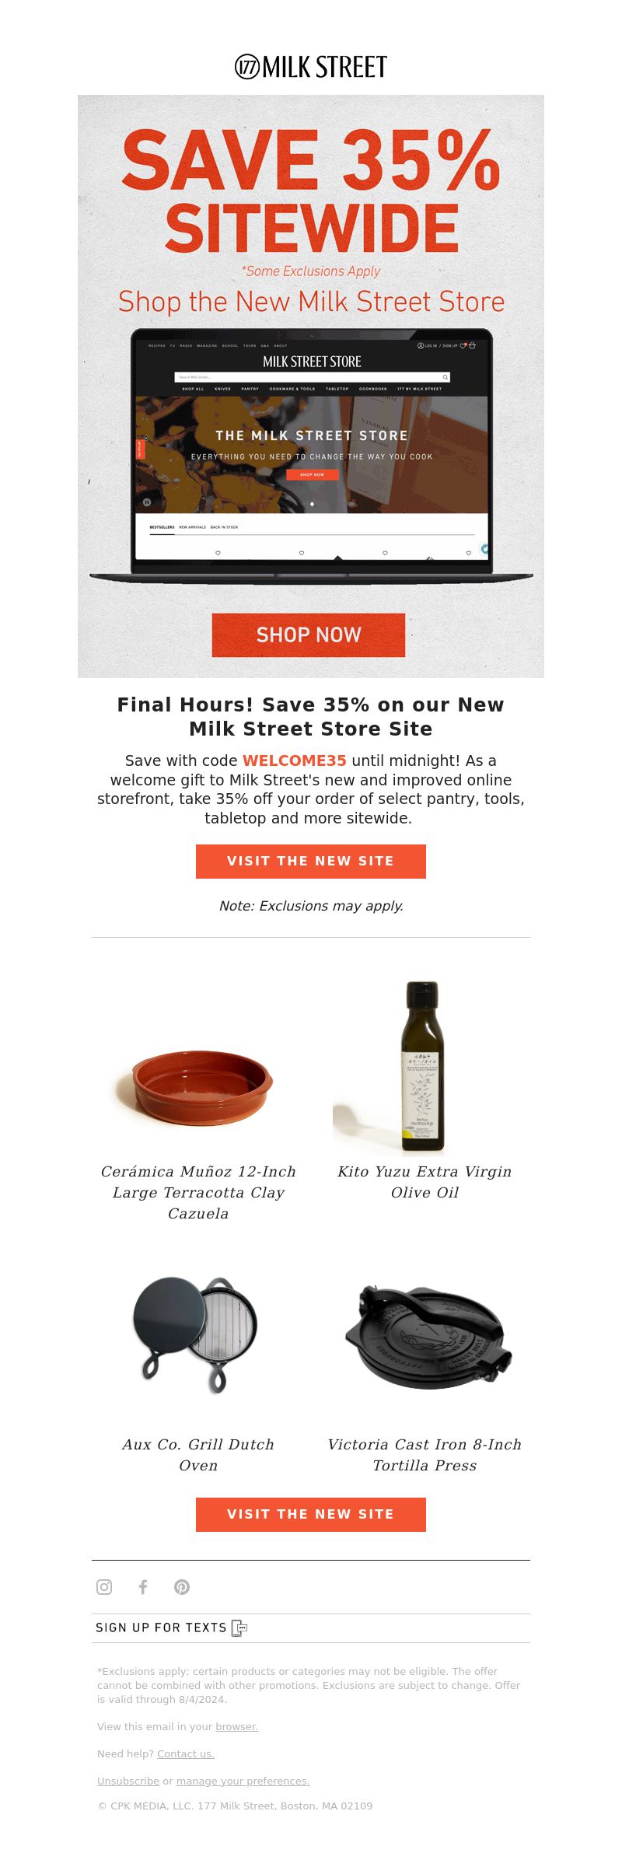Follow the Contact us link
This screenshot has height=1853, width=622.
click(x=186, y=1753)
